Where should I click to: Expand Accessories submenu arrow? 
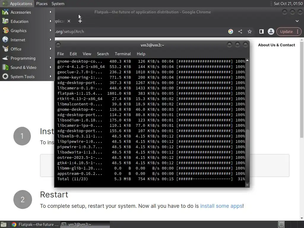[50, 12]
